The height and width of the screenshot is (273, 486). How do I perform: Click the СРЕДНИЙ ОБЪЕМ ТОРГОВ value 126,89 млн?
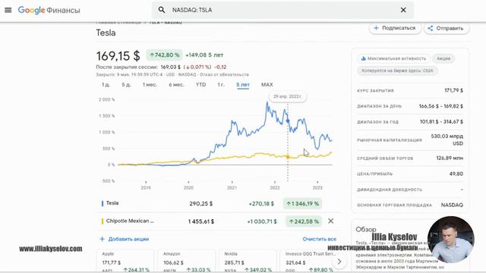pos(450,158)
